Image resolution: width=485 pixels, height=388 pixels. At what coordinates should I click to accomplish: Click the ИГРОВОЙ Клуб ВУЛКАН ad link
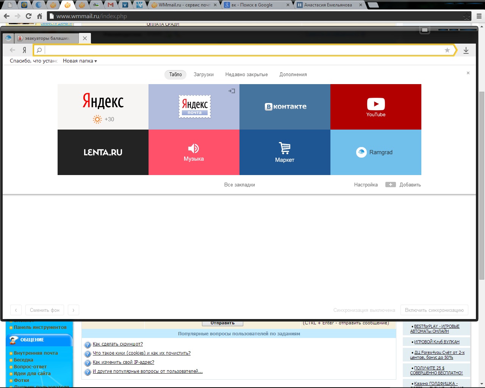(x=436, y=342)
